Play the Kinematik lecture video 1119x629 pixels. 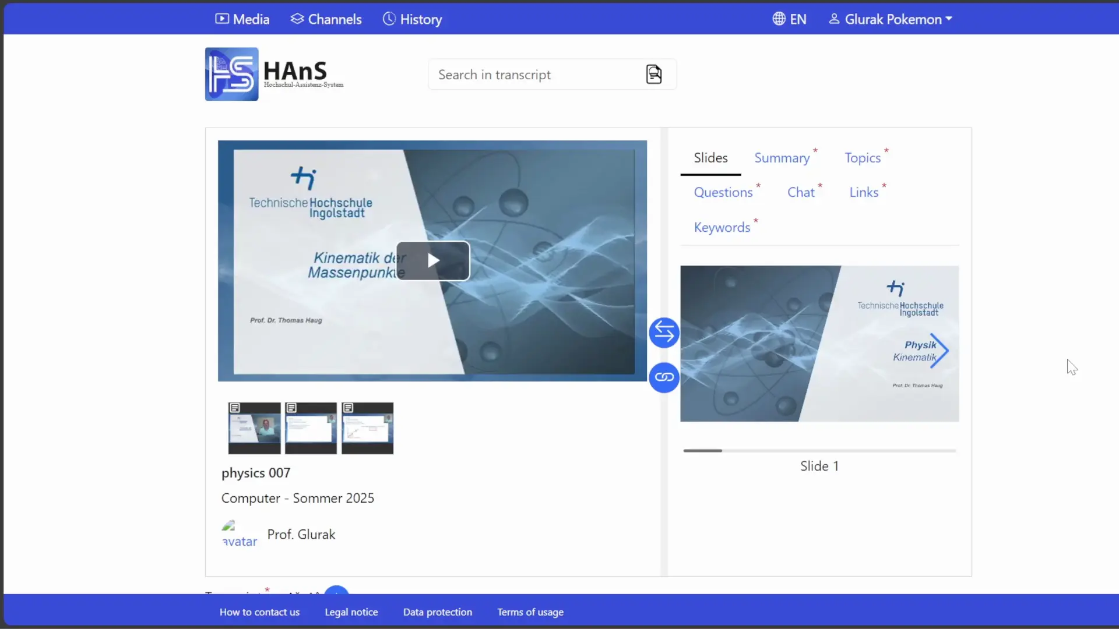point(432,261)
